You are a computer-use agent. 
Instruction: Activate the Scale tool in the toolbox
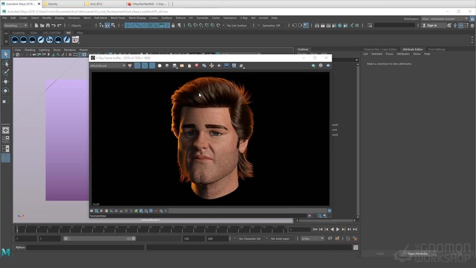tap(6, 100)
